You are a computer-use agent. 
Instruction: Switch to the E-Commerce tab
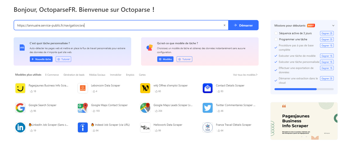click(x=52, y=75)
